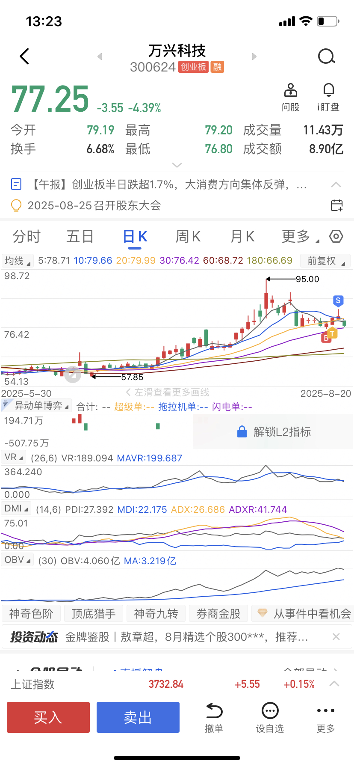The width and height of the screenshot is (354, 767).
Task: Tap the 57.85 low price label
Action: 132,377
